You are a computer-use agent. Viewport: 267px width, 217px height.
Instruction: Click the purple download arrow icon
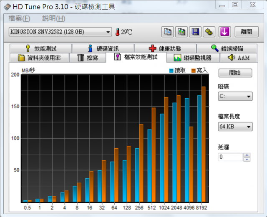coord(224,32)
